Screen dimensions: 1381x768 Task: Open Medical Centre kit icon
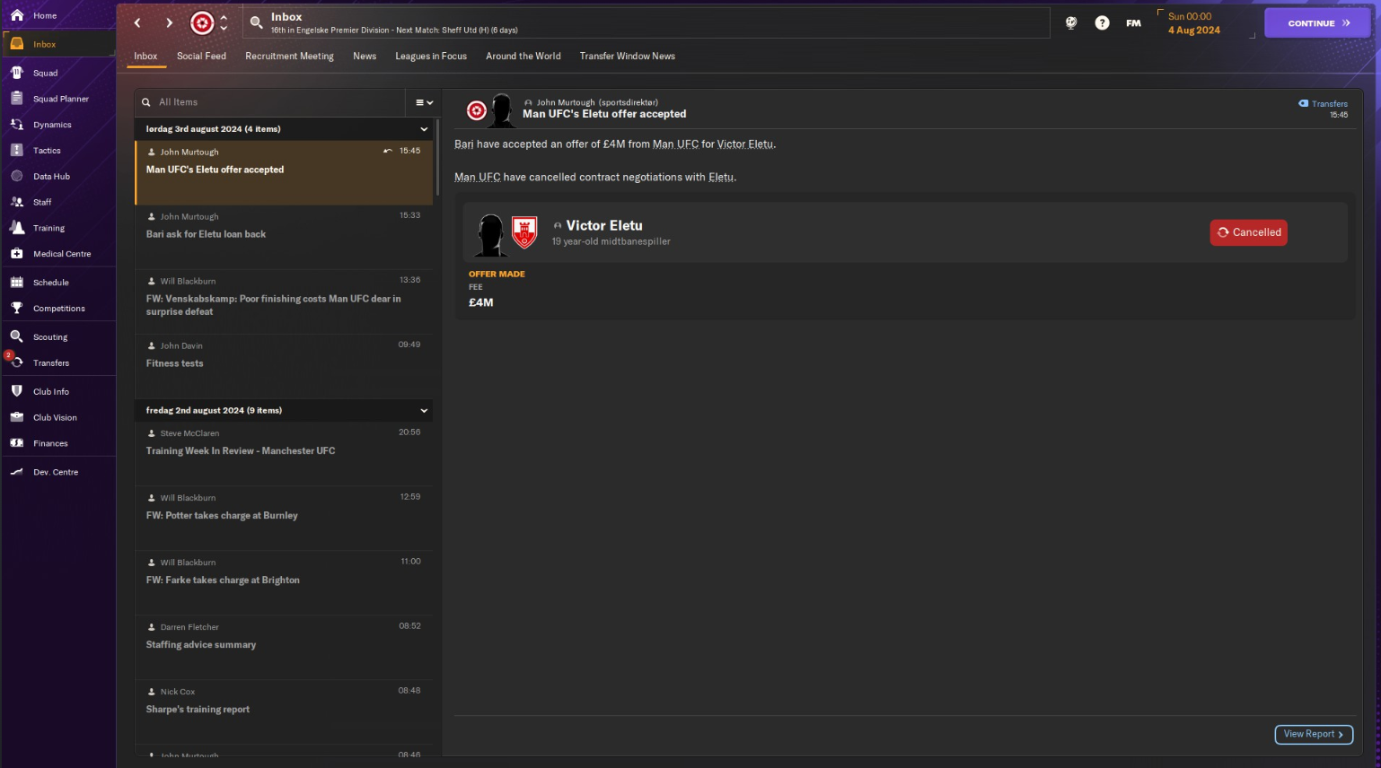pos(16,254)
